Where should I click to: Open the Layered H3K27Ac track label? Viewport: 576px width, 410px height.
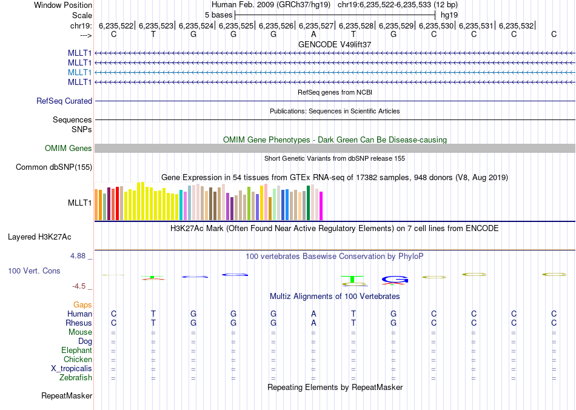(39, 237)
